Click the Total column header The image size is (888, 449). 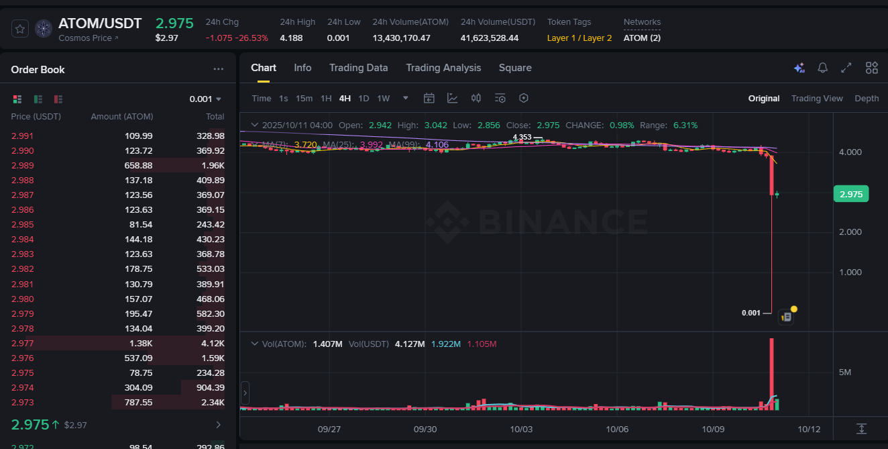[x=215, y=117]
